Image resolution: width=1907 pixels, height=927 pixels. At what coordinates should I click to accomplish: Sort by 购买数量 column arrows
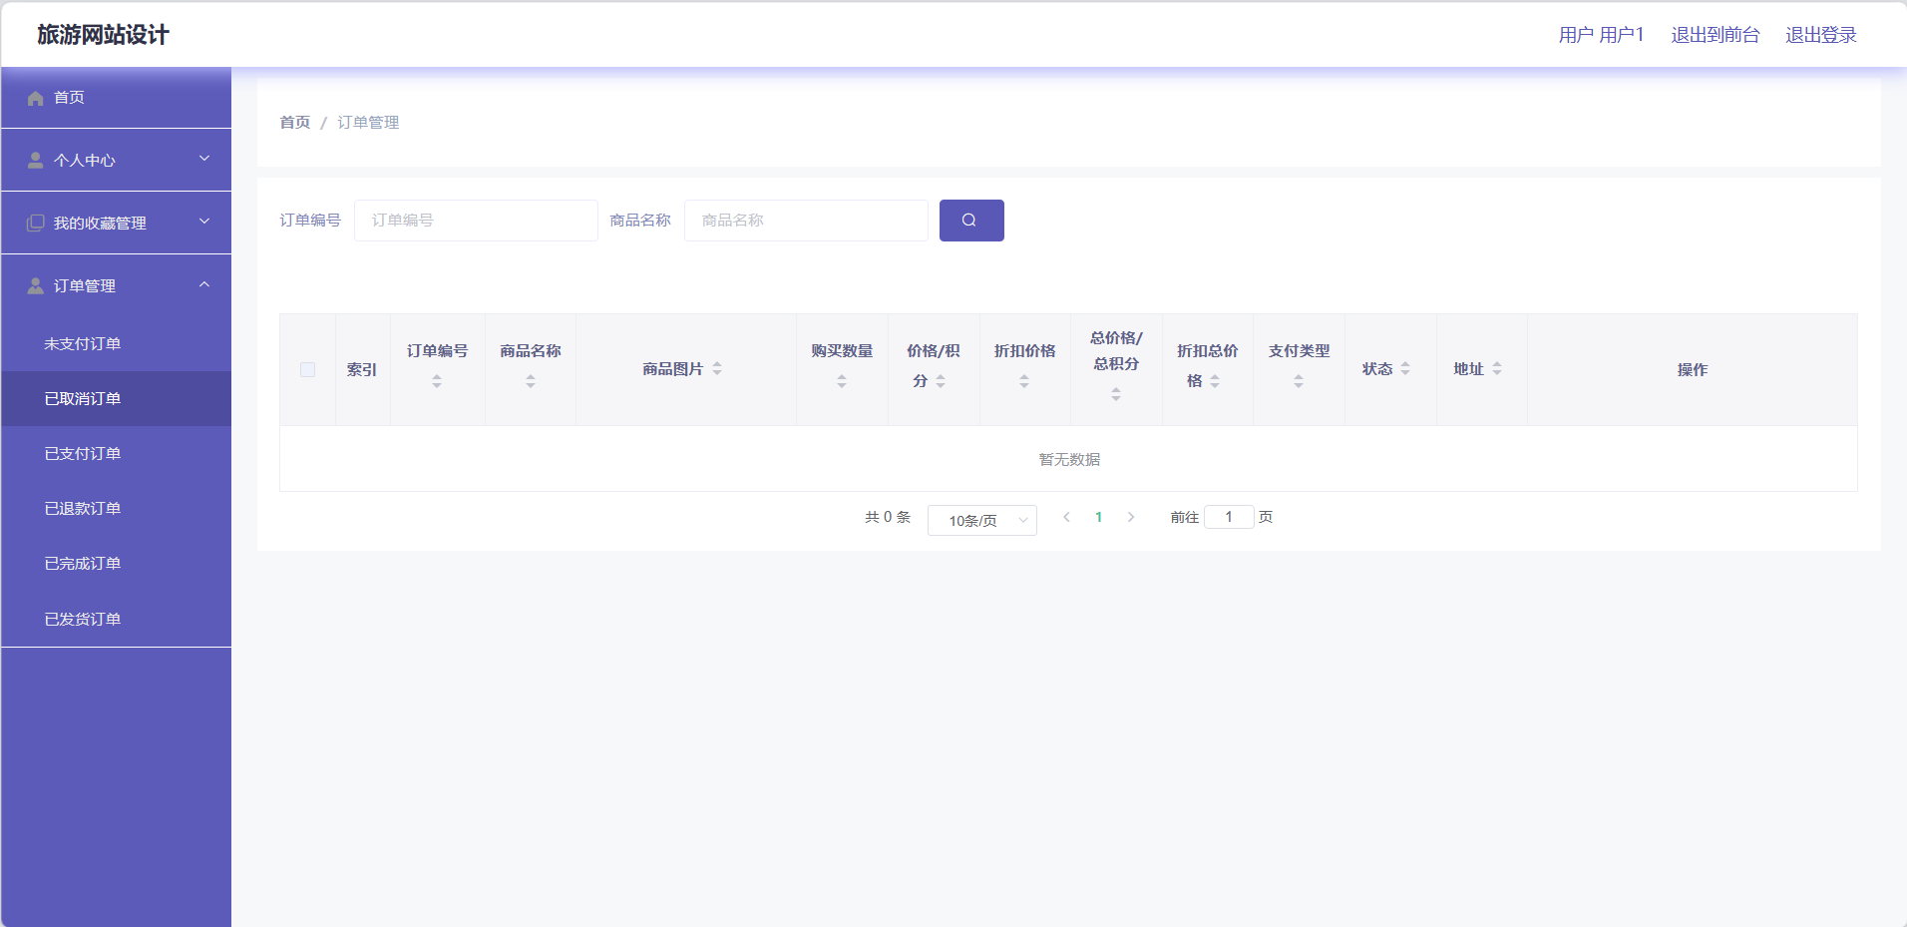(842, 381)
